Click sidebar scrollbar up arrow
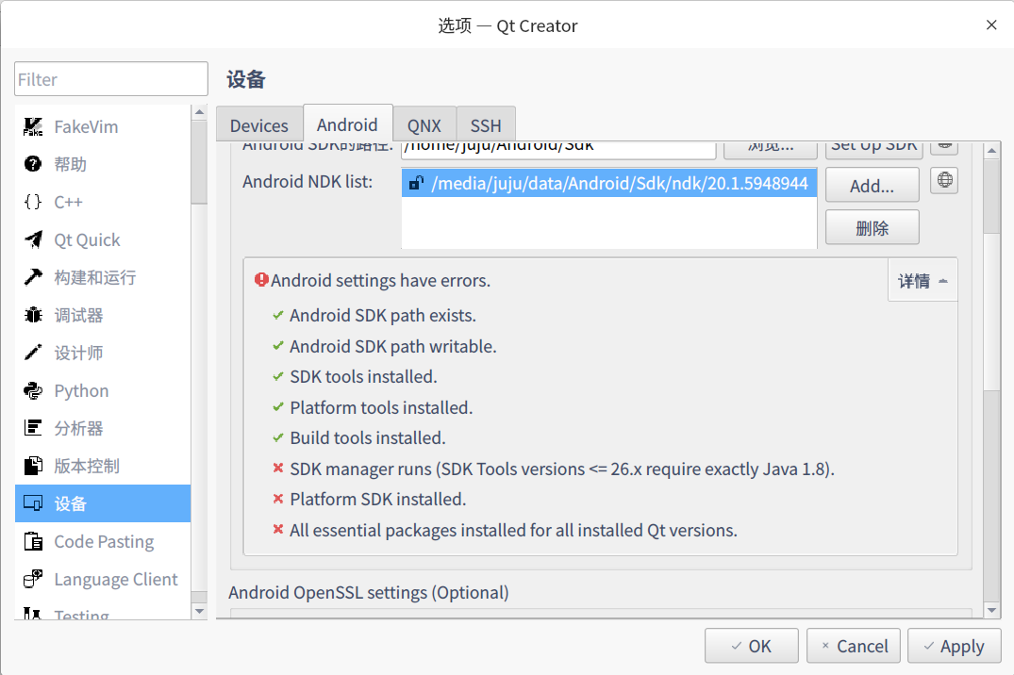 point(199,112)
